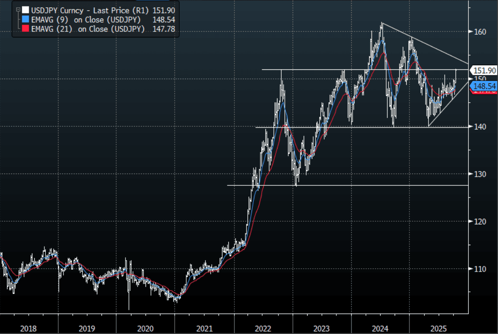Click the white 151.90 last price tag
This screenshot has height=334, width=498.
[x=484, y=70]
